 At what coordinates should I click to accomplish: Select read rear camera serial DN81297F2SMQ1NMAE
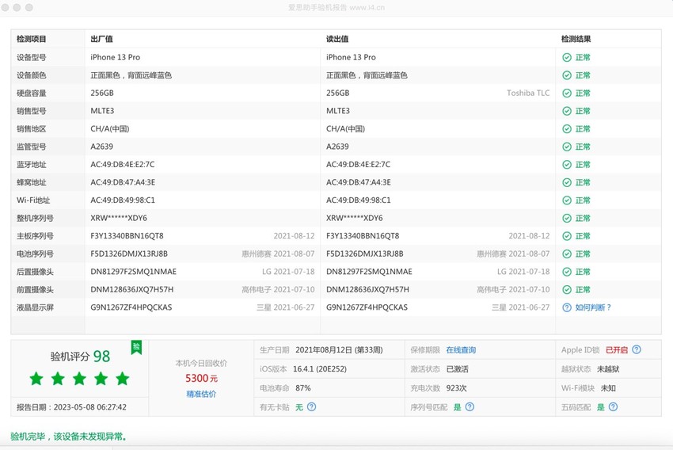click(x=369, y=272)
